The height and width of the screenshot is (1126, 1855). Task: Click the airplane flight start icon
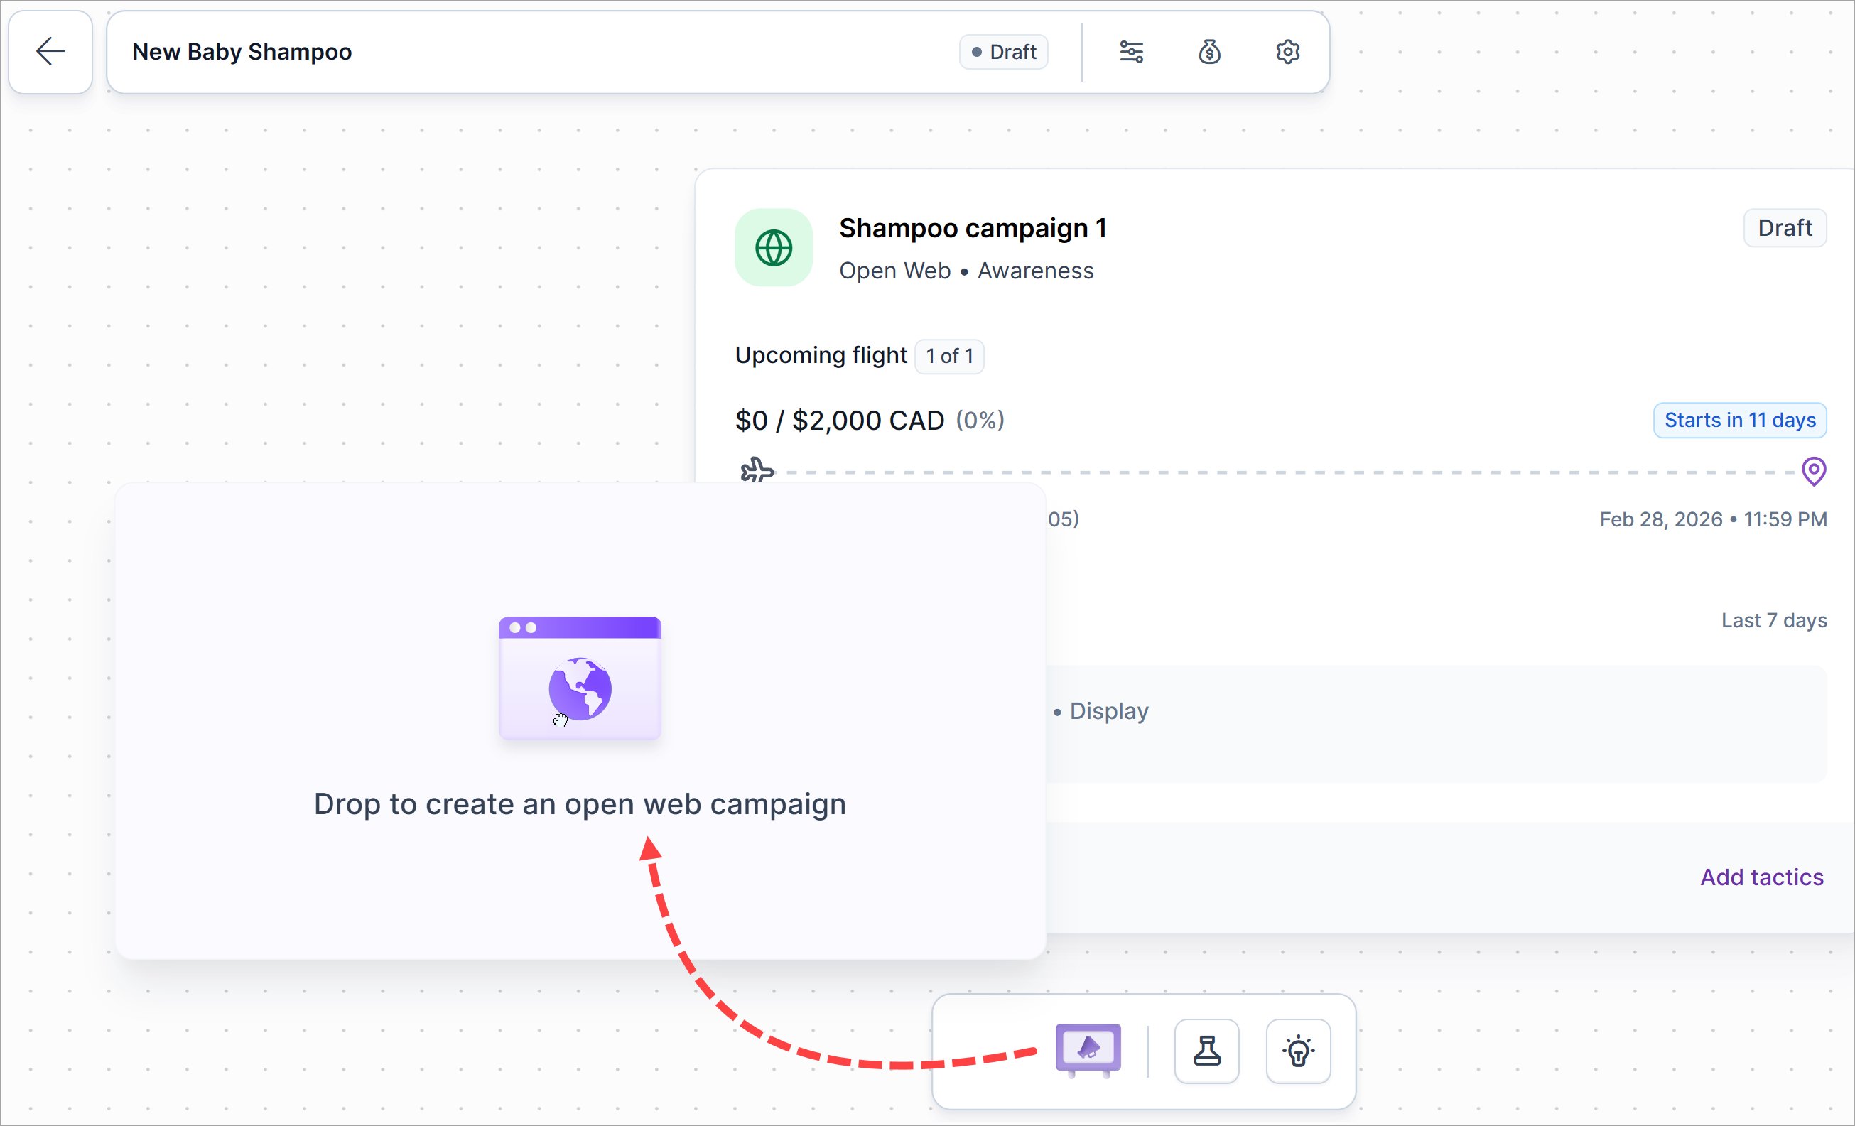coord(757,471)
